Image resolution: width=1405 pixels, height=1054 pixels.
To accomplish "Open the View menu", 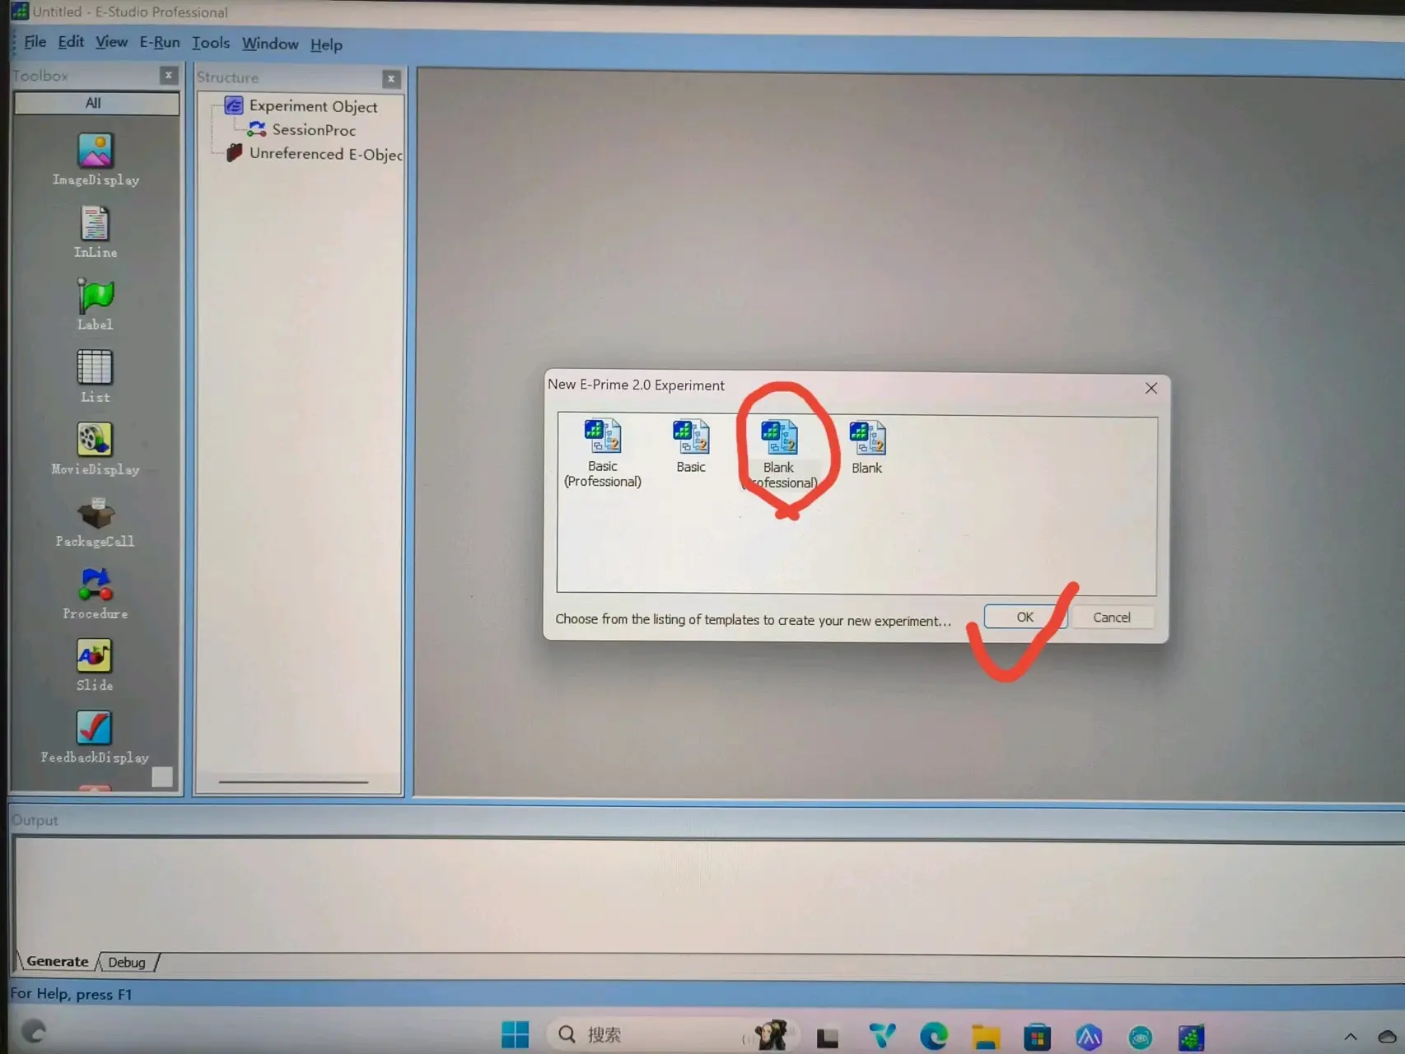I will pyautogui.click(x=111, y=42).
